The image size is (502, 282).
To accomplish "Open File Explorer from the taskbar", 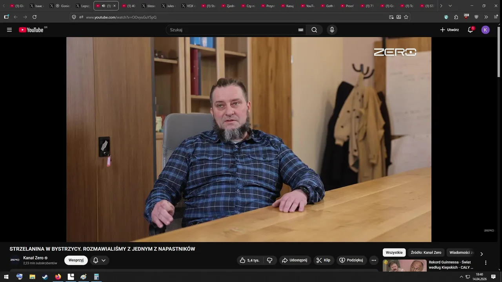I will click(32, 277).
